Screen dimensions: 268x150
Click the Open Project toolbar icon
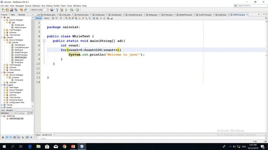(x=12, y=10)
